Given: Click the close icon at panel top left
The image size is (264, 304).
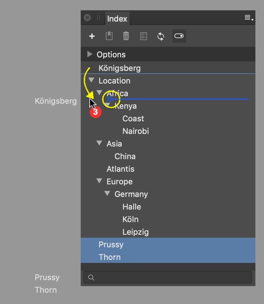Looking at the screenshot, I should 87,18.
